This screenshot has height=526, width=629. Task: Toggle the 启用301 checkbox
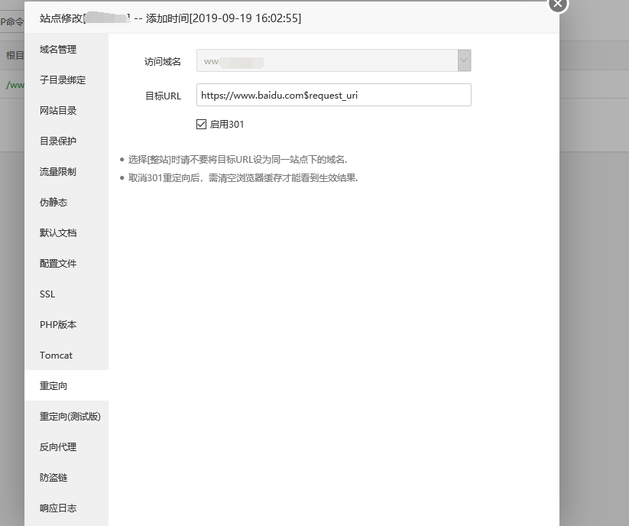pos(201,125)
